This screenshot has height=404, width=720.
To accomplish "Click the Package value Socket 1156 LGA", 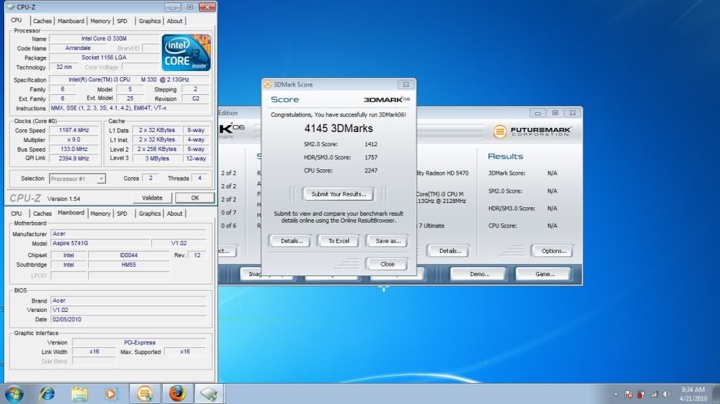I will (x=103, y=58).
